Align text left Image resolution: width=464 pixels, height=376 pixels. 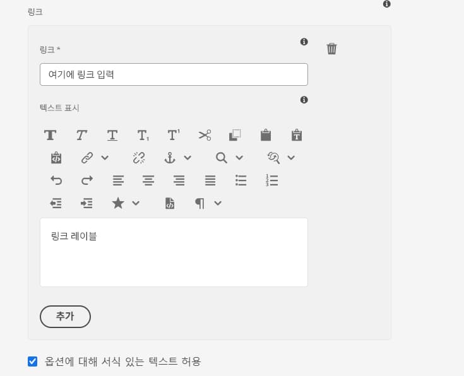[118, 180]
